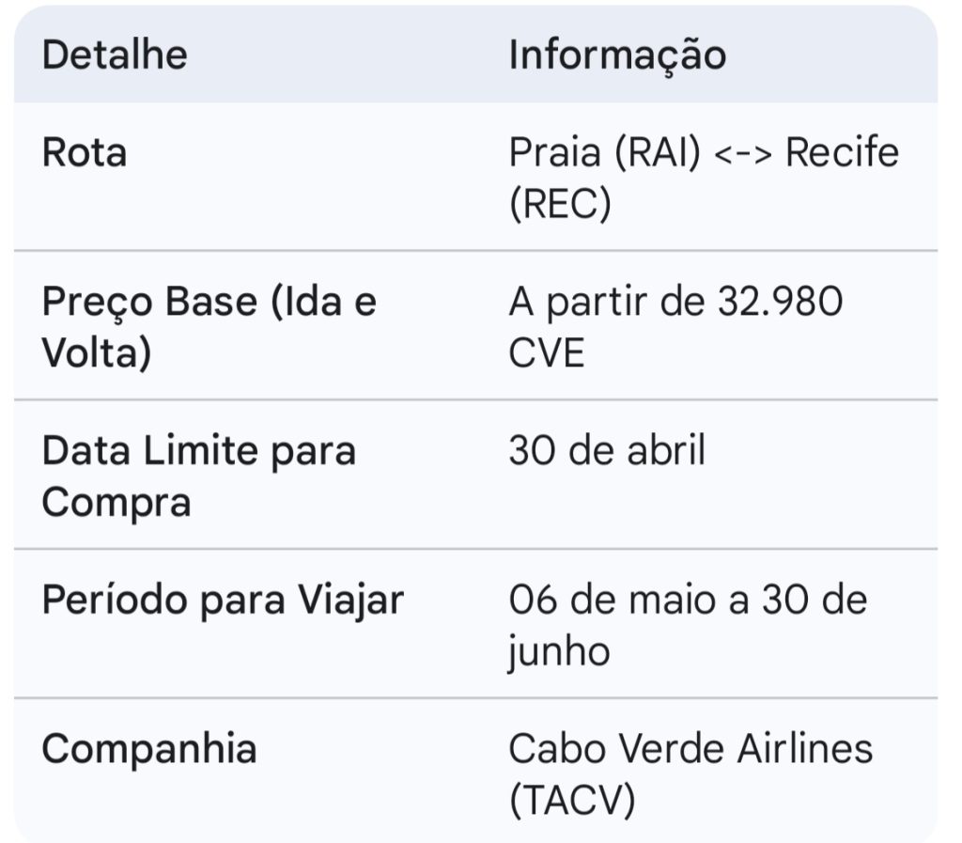Select the "Rota" row label
962x843 pixels.
(x=85, y=153)
